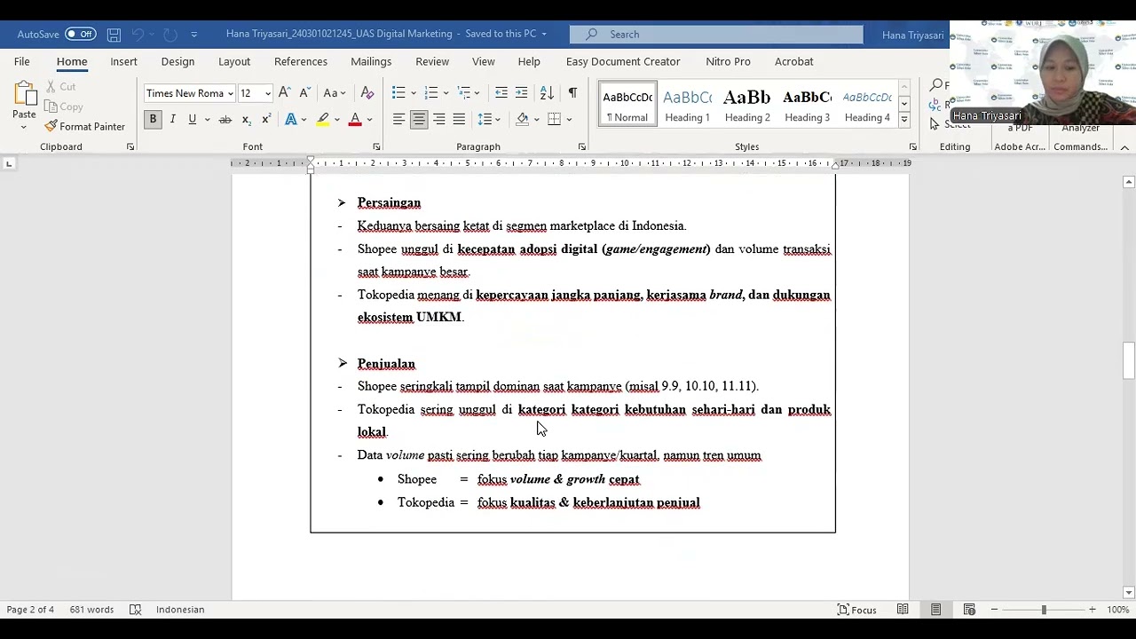
Task: Open Font dialog launcher
Action: 376,146
